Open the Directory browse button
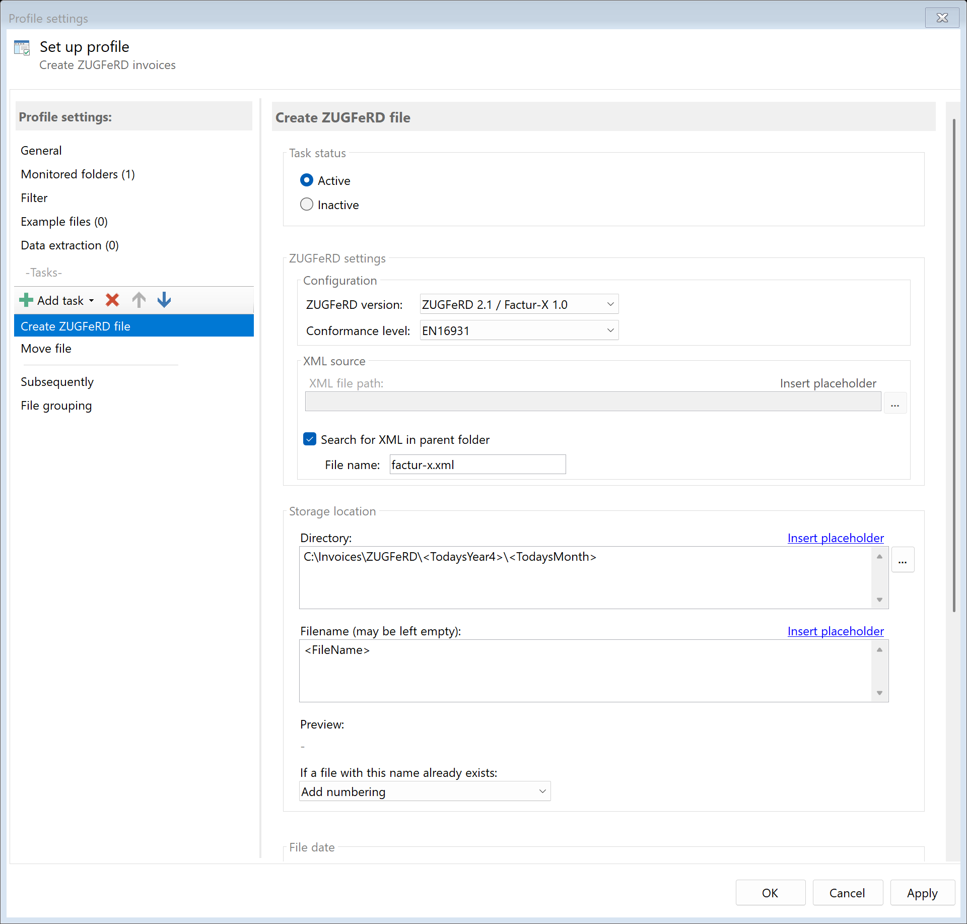Image resolution: width=967 pixels, height=924 pixels. [x=903, y=559]
